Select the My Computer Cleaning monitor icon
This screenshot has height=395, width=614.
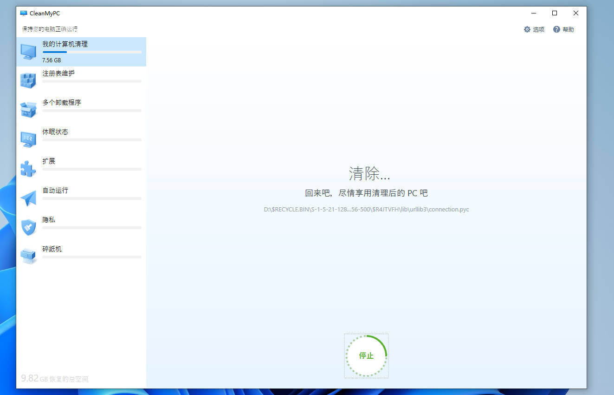(28, 50)
